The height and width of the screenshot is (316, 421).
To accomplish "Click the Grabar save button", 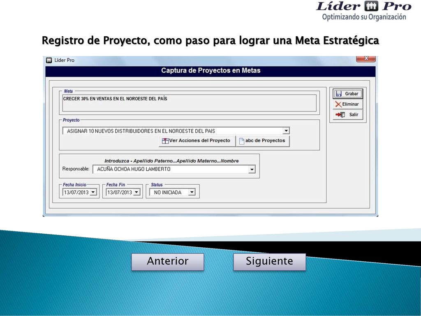I will (x=348, y=94).
